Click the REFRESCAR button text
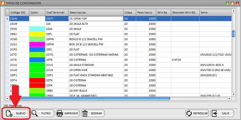 coord(200,114)
